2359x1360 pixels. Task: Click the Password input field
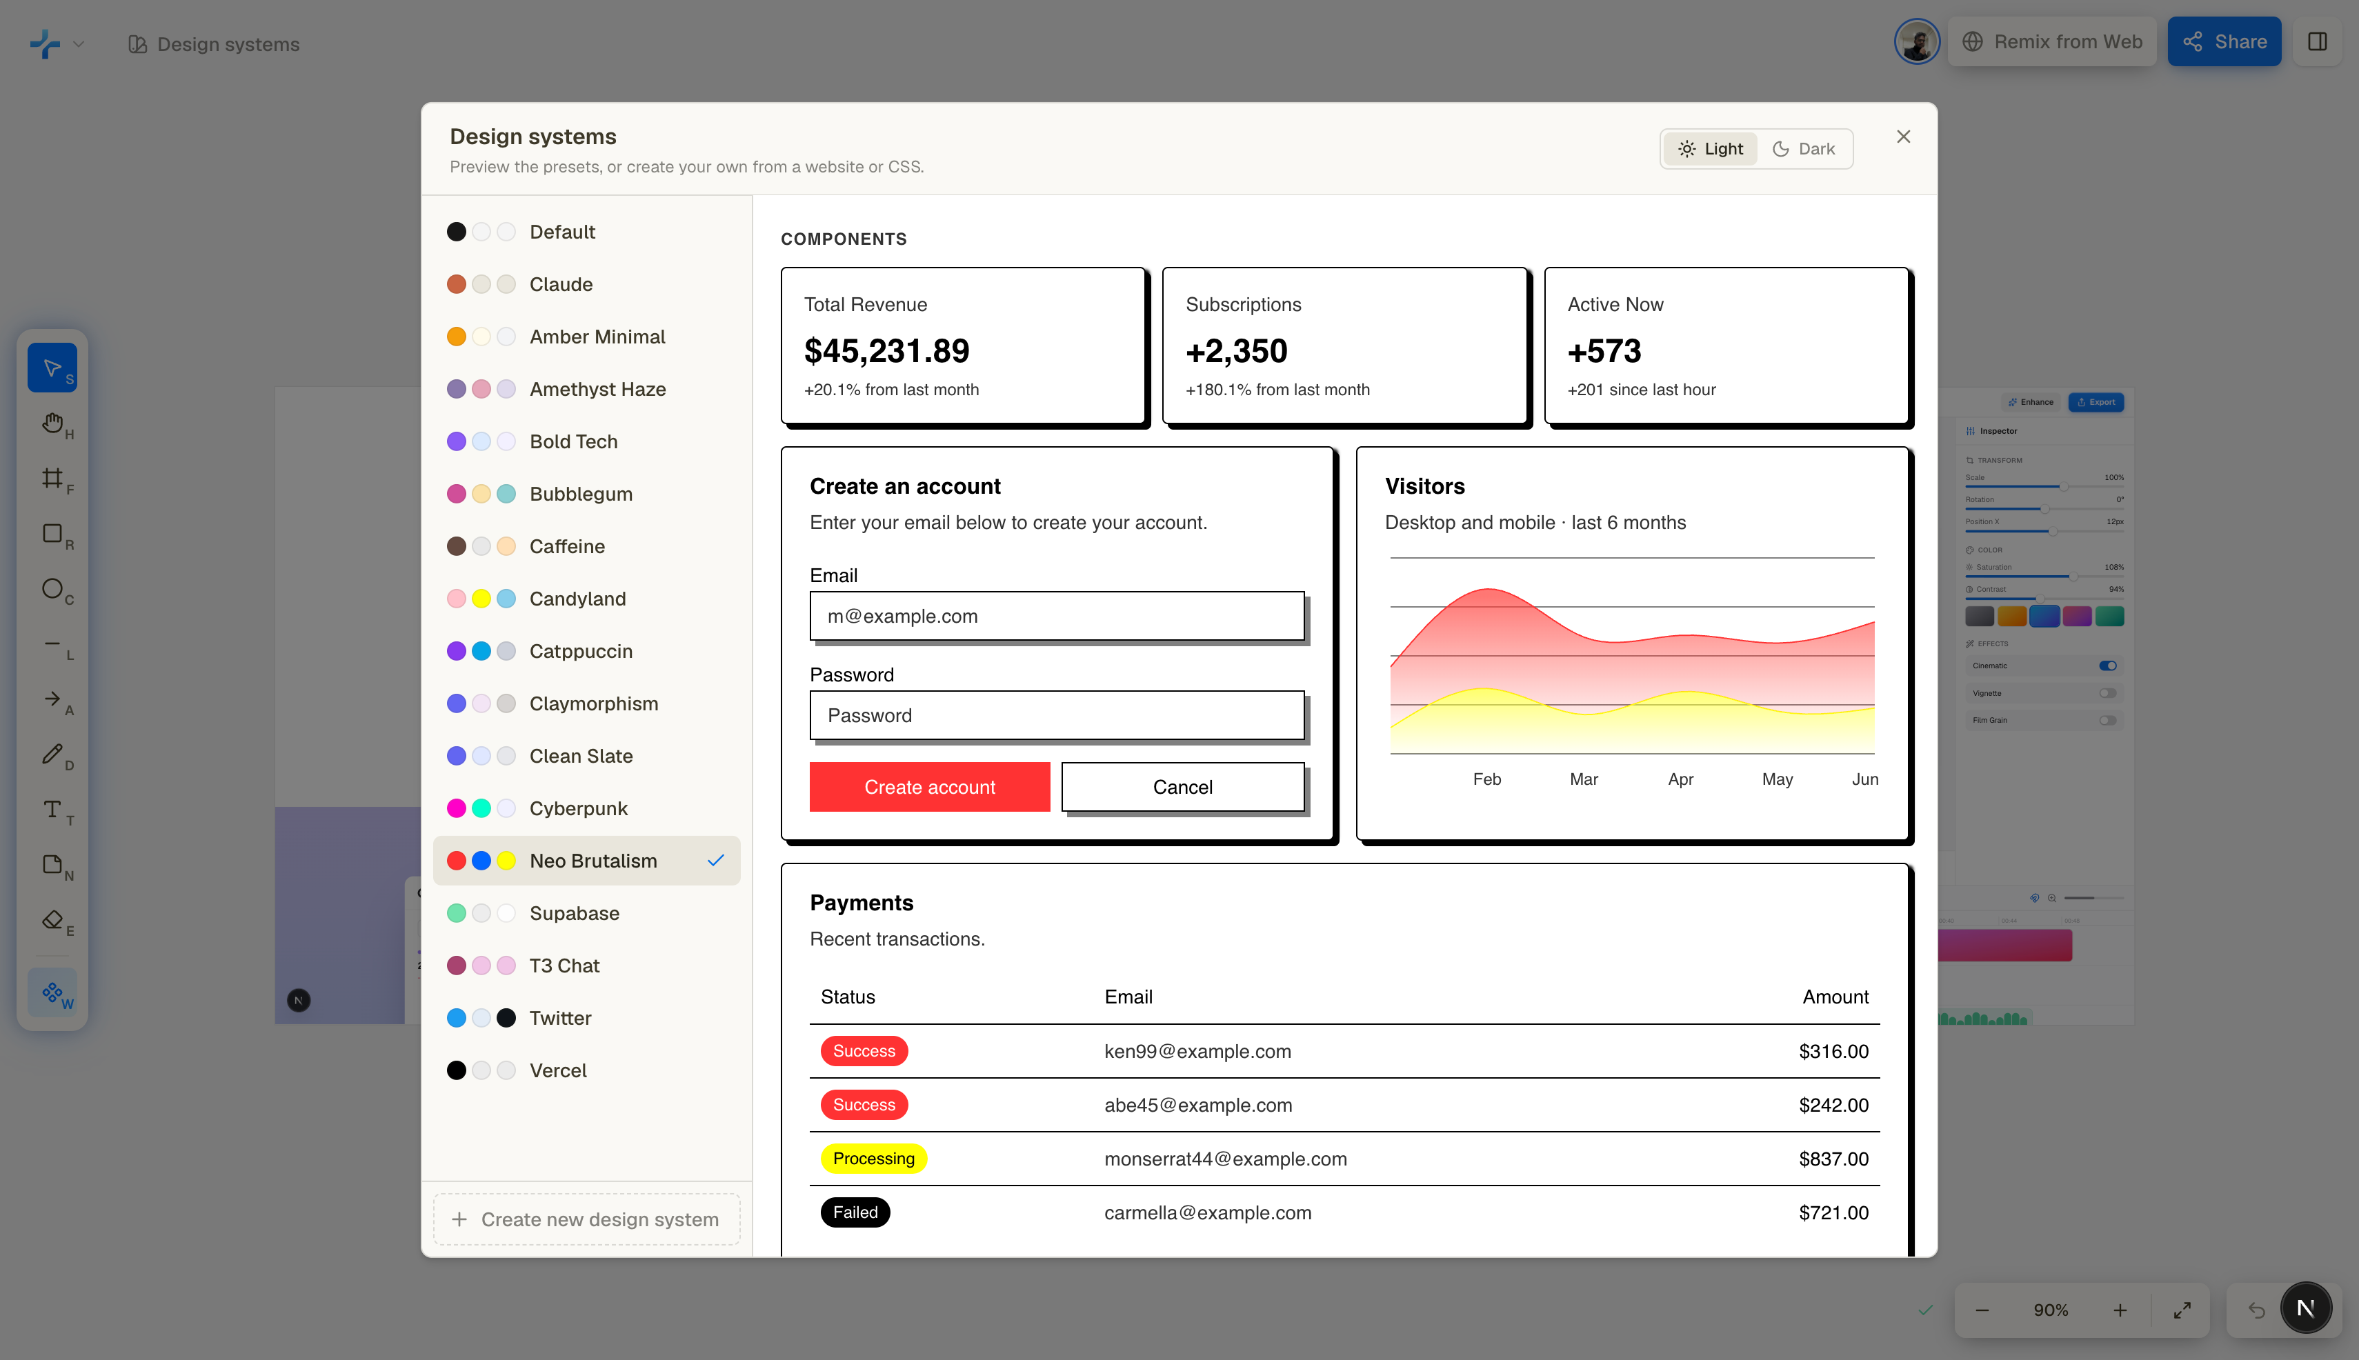tap(1057, 714)
